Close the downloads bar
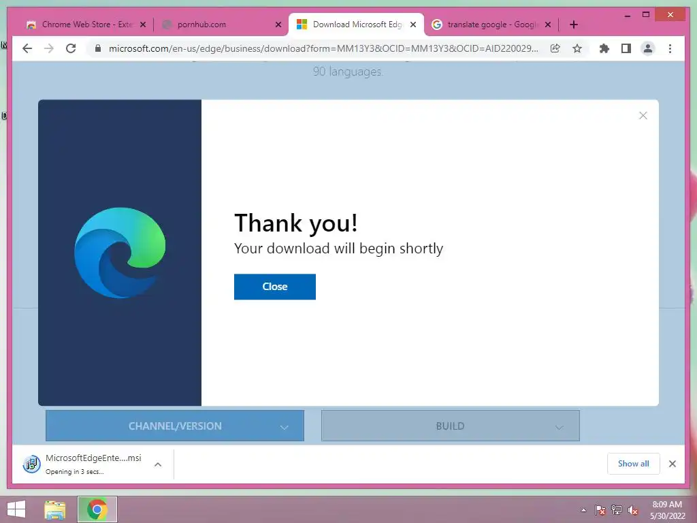This screenshot has height=523, width=697. (672, 464)
